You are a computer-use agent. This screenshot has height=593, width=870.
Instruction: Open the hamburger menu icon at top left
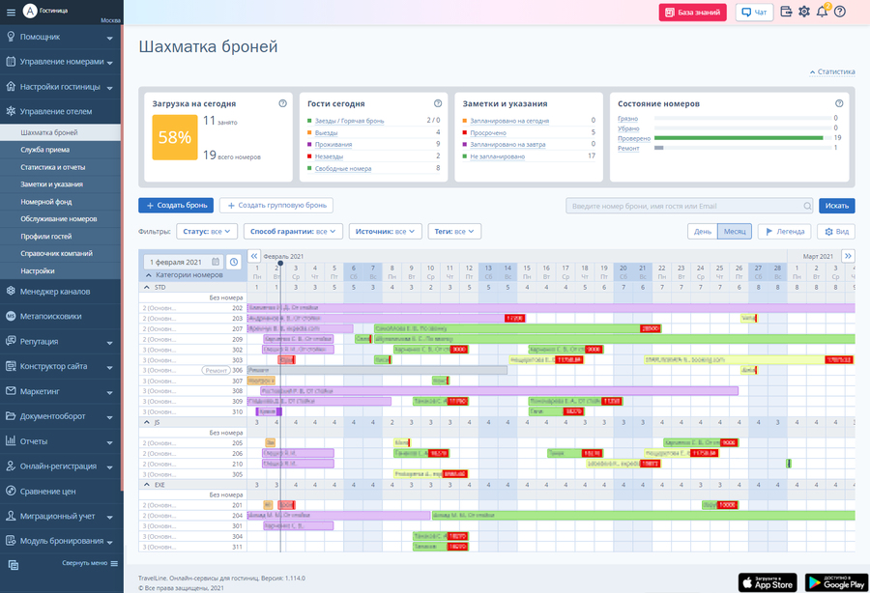[x=14, y=12]
